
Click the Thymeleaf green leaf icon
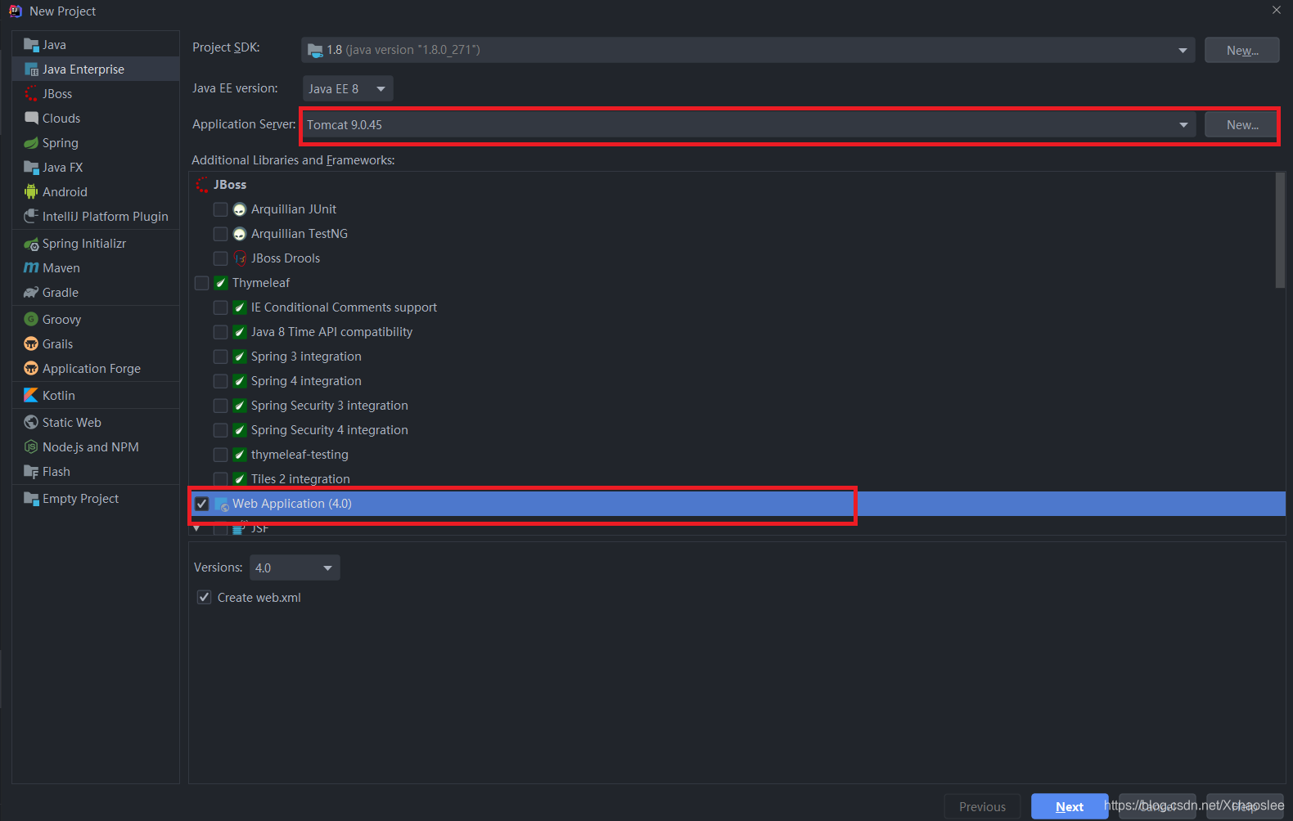[x=221, y=283]
